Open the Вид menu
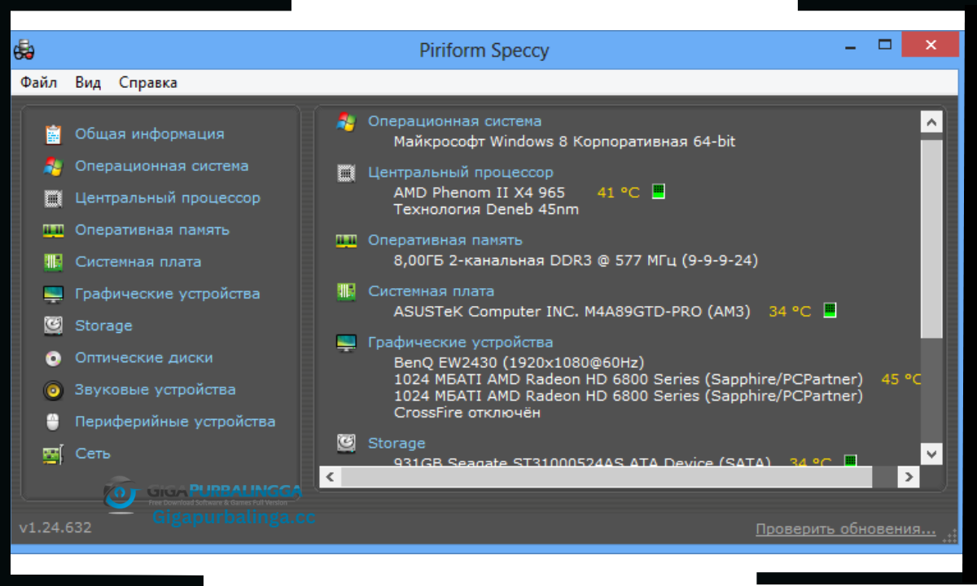The width and height of the screenshot is (977, 586). (x=88, y=82)
